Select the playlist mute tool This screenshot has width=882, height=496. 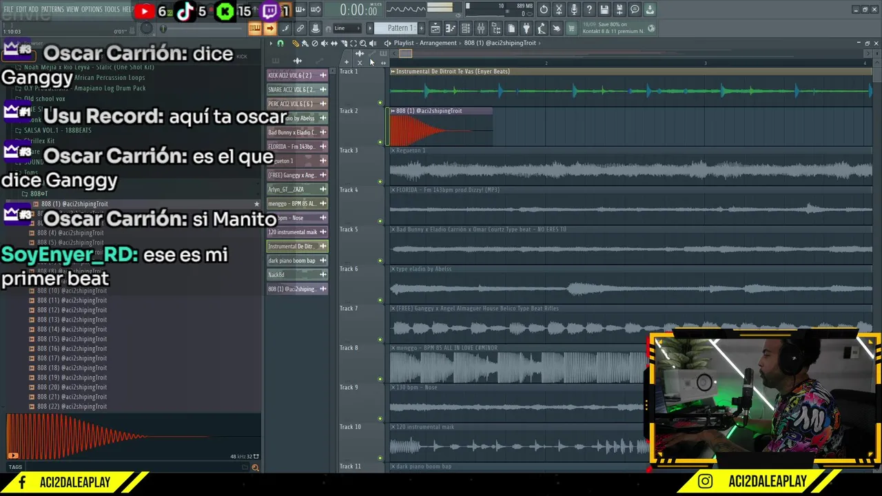pyautogui.click(x=325, y=43)
